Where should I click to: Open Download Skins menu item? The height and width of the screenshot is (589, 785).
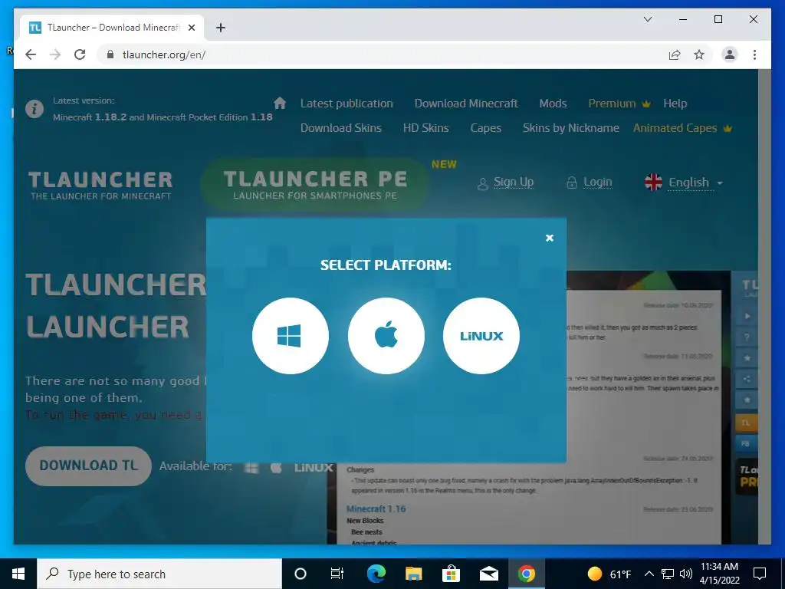pyautogui.click(x=341, y=128)
